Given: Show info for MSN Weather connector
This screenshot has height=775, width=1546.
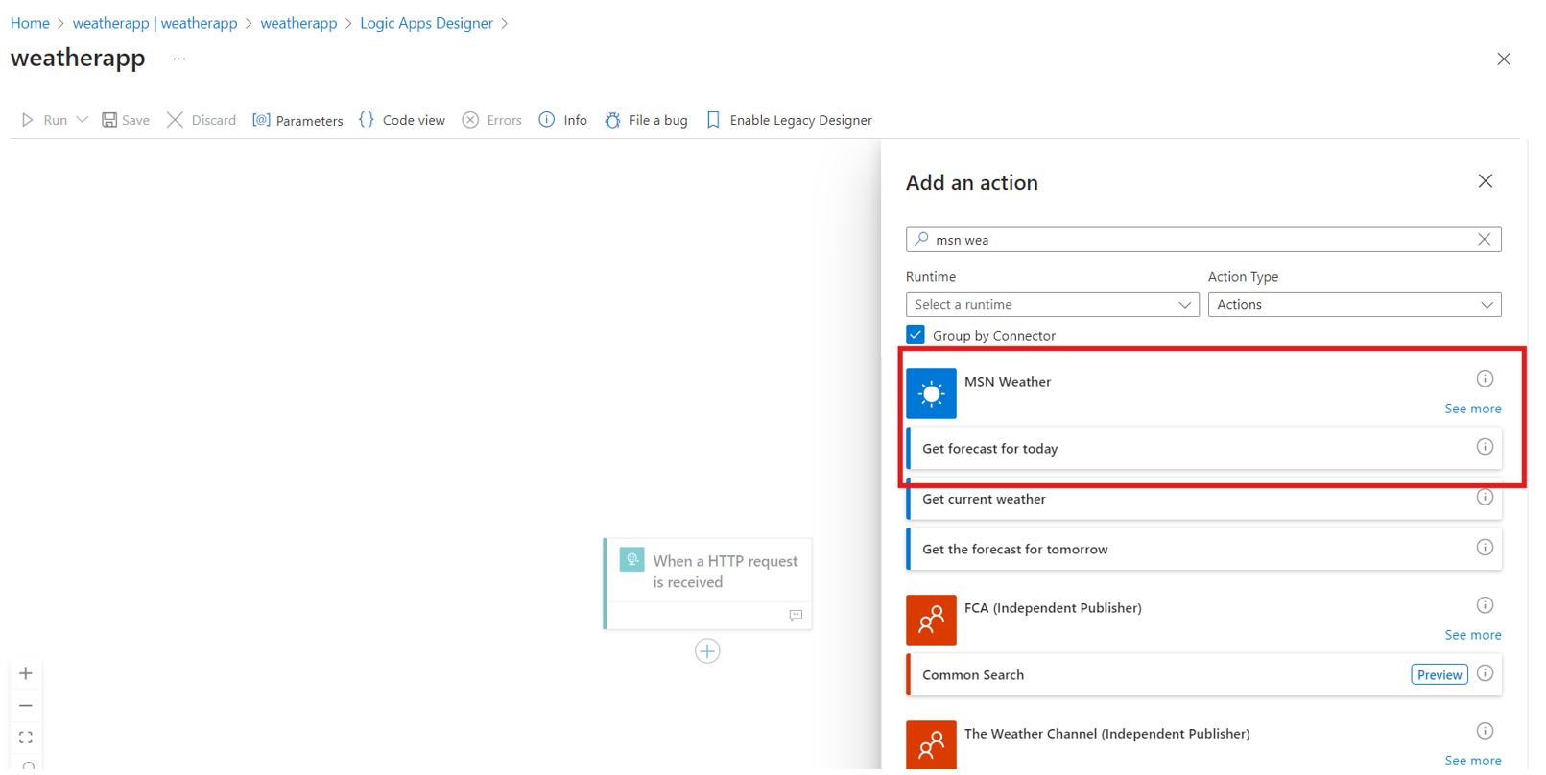Looking at the screenshot, I should pyautogui.click(x=1486, y=379).
